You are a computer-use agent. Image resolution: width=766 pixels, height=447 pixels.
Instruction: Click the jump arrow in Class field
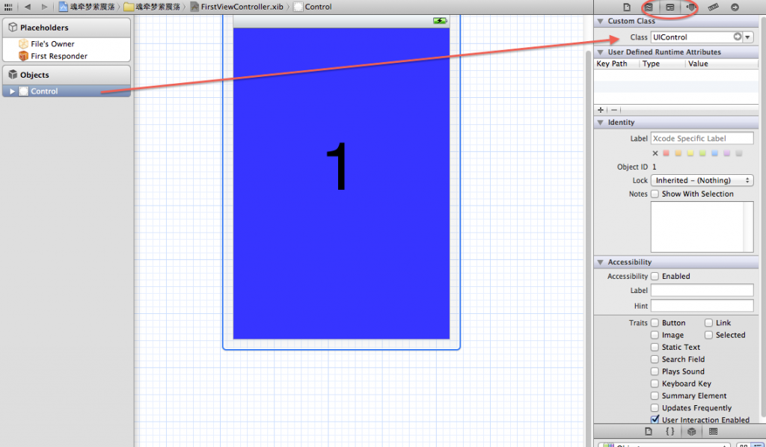(737, 37)
